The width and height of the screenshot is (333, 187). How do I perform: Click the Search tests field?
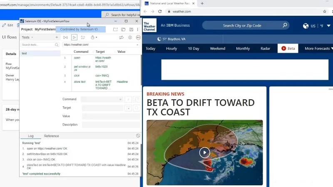pos(40,45)
